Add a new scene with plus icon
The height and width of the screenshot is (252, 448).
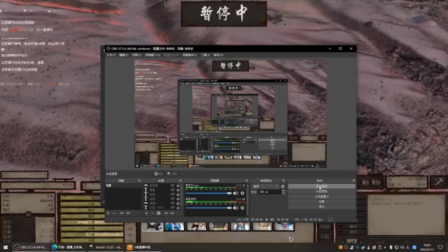click(x=108, y=213)
